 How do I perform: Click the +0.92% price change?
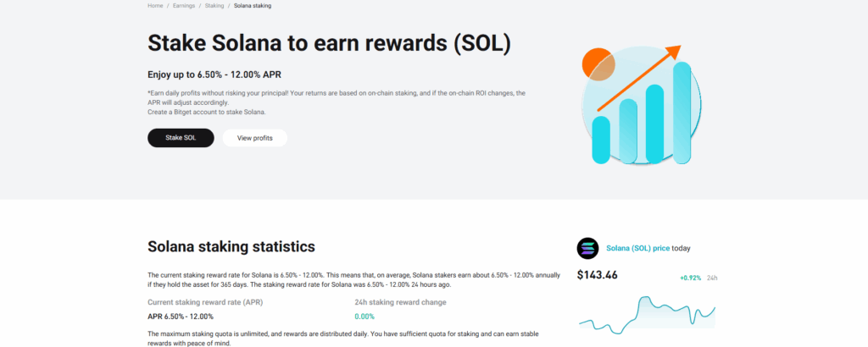pos(690,278)
